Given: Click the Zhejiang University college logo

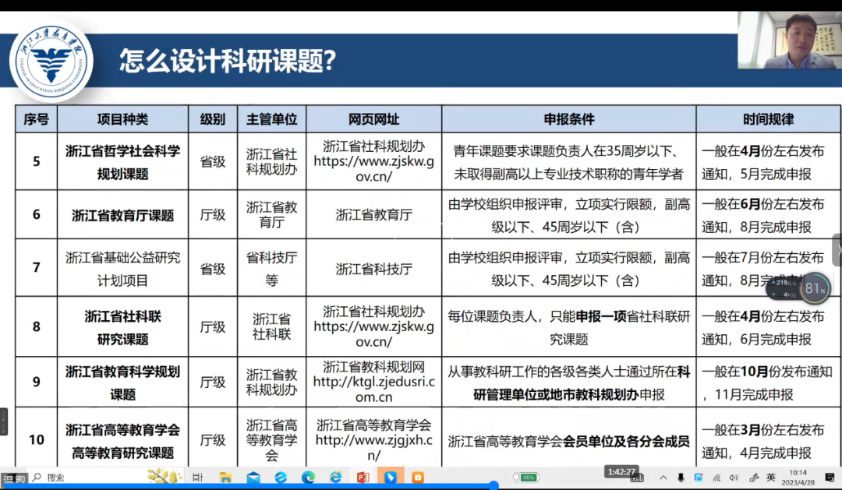Looking at the screenshot, I should 51,61.
